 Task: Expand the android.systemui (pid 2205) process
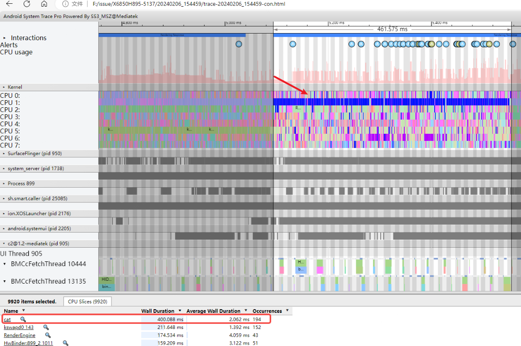click(x=4, y=228)
